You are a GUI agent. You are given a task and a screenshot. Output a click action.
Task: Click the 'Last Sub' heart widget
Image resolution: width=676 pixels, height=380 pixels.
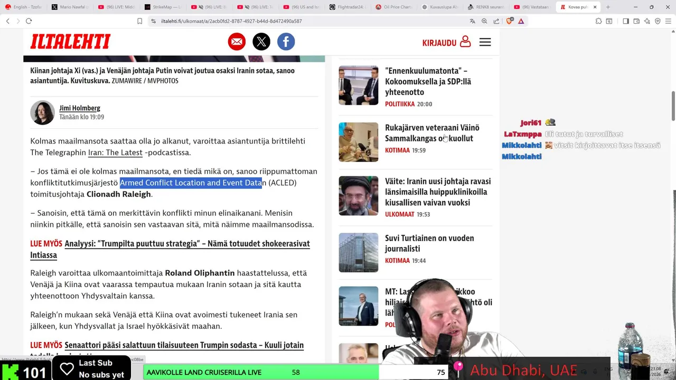pyautogui.click(x=91, y=368)
